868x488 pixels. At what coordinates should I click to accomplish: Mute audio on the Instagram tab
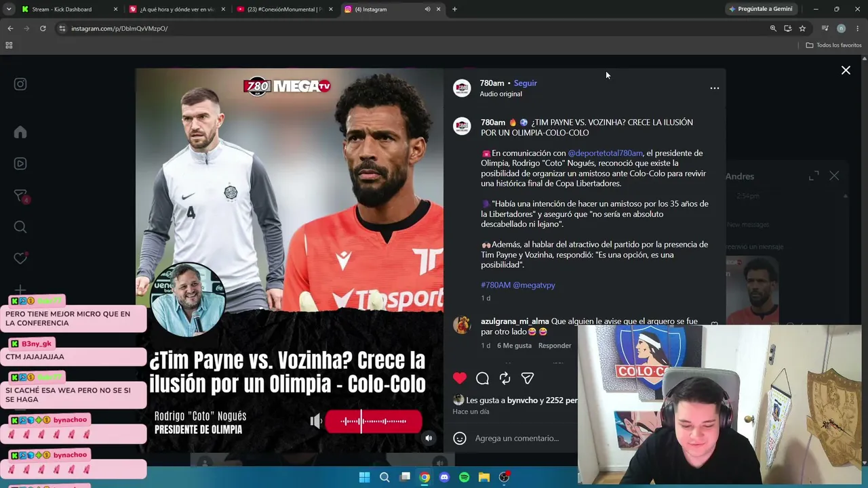427,9
